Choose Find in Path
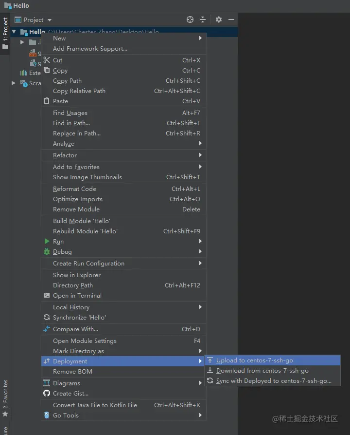Viewport: 350px width, 435px height. (123, 123)
